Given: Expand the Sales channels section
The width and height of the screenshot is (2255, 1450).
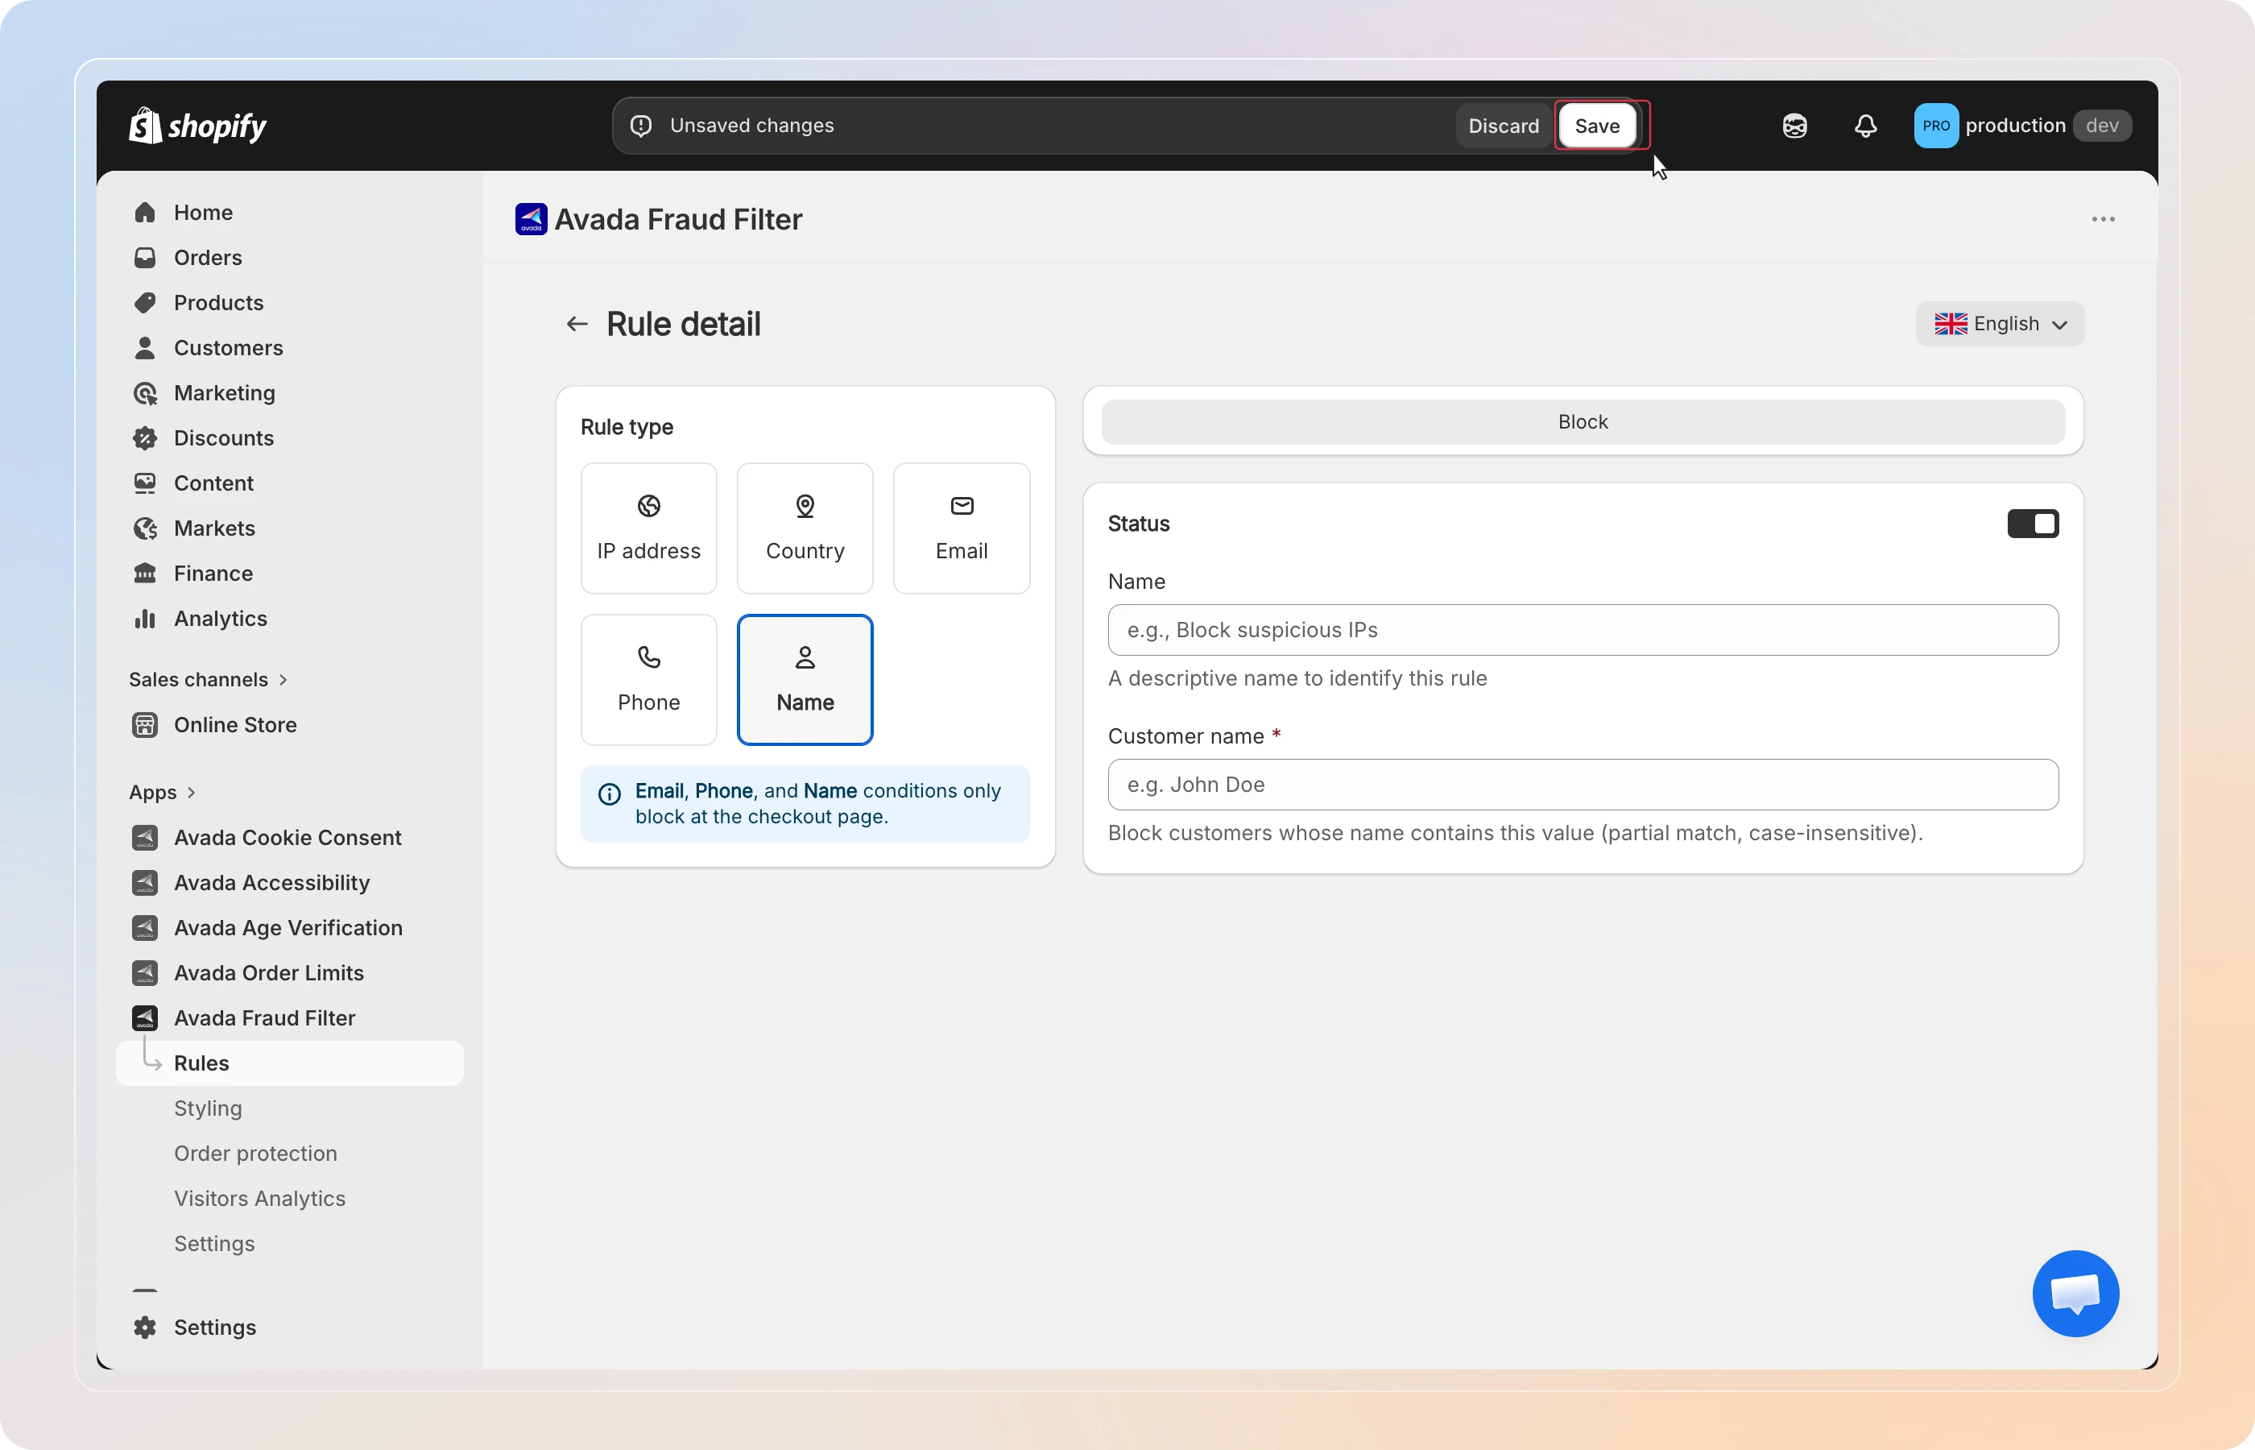Looking at the screenshot, I should [x=208, y=680].
